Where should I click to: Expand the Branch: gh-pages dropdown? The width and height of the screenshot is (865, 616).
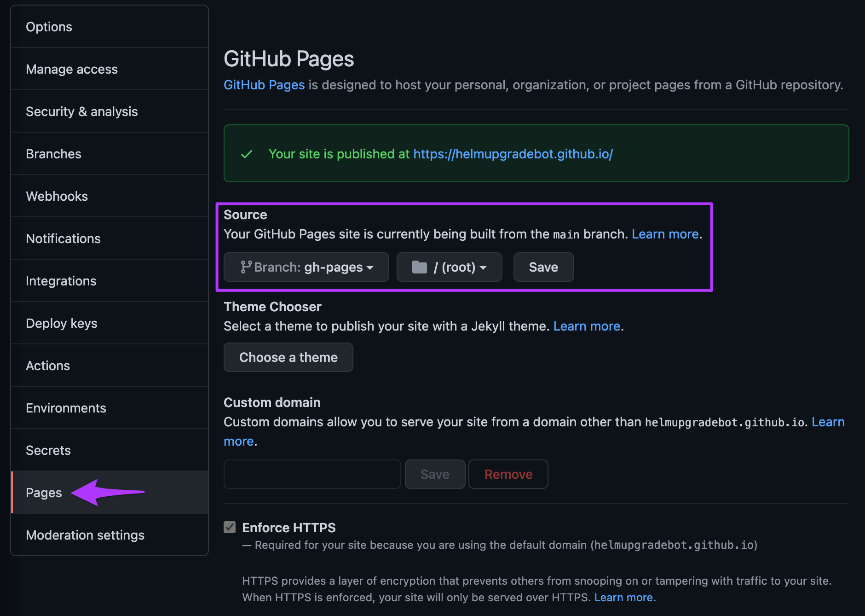[x=306, y=267]
